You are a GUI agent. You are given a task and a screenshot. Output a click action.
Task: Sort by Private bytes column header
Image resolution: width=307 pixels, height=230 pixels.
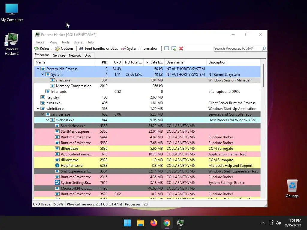[154, 62]
